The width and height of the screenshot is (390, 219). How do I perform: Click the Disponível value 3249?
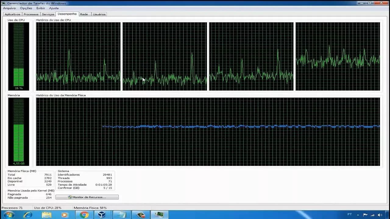click(48, 182)
